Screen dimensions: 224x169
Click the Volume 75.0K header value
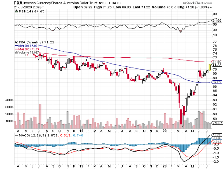coord(164,7)
